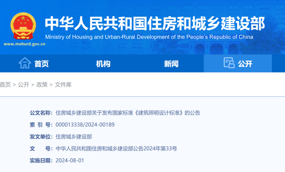Click the www.mohurd.gov.cn site address
Image resolution: width=285 pixels, height=172 pixels.
click(x=24, y=44)
